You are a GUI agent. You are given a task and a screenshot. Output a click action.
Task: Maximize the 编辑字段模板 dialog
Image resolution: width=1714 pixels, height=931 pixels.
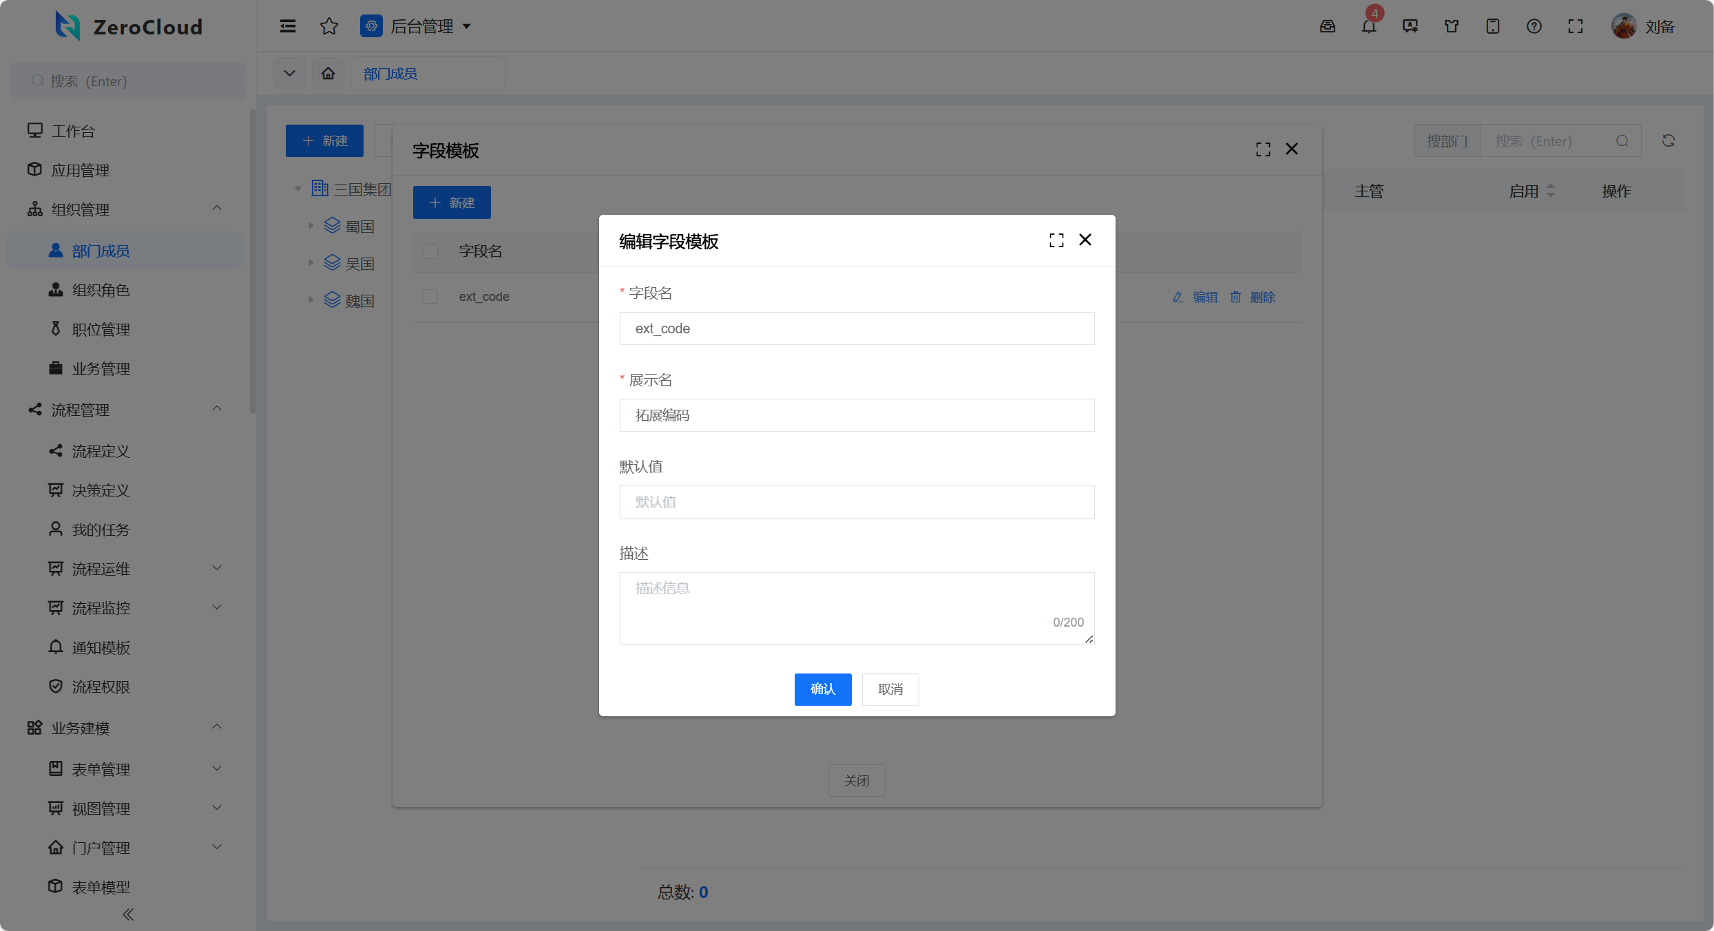tap(1056, 240)
